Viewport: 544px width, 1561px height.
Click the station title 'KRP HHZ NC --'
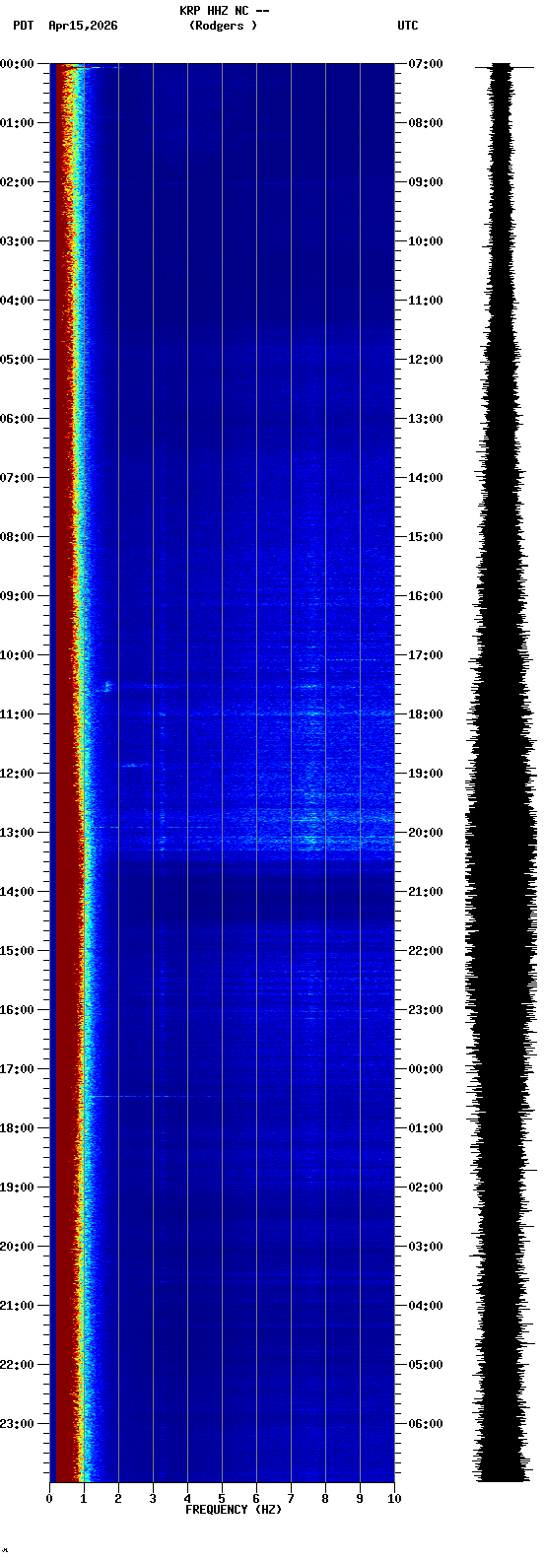[224, 11]
